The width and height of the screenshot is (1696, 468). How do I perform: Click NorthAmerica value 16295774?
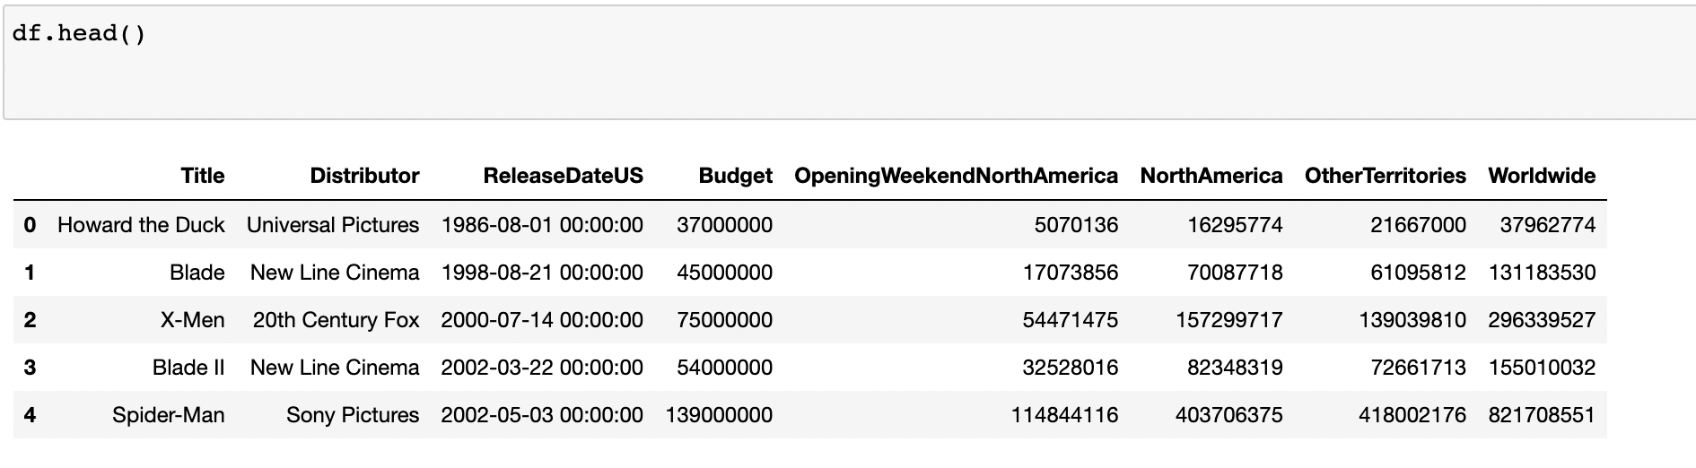pos(1236,225)
